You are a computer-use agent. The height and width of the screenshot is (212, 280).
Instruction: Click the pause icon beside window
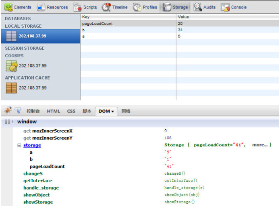7,122
